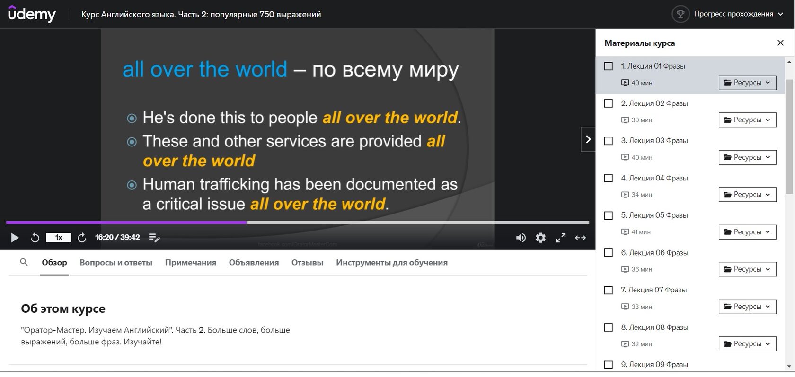The height and width of the screenshot is (377, 795).
Task: Click the 34 мин video icon for Лекция 04
Action: (625, 195)
